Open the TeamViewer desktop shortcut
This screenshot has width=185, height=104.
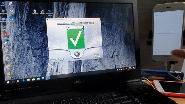(11, 4)
